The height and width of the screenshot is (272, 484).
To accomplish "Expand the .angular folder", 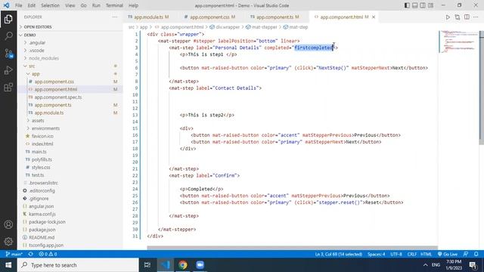I will click(x=37, y=43).
